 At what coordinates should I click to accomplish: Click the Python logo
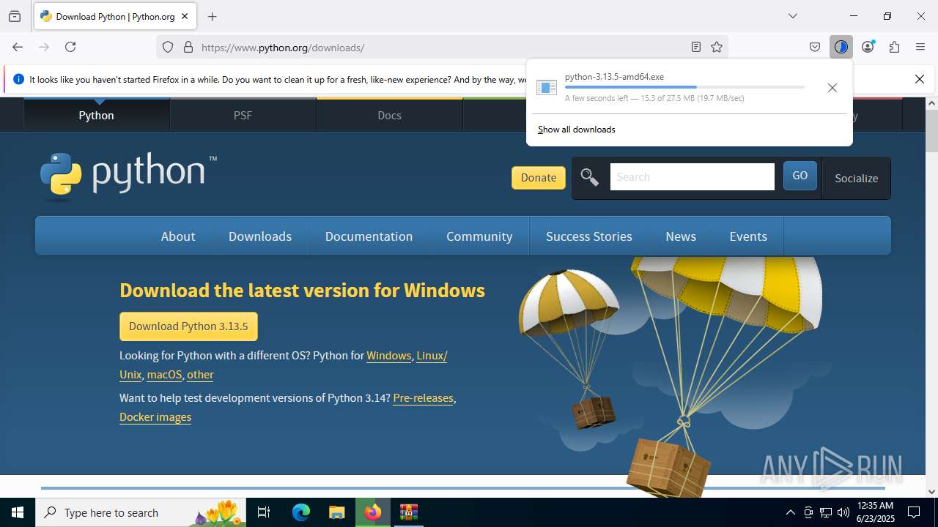click(x=128, y=176)
